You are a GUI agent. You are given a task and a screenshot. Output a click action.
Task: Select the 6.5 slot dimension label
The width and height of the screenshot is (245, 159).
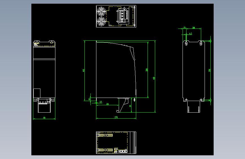190,34
